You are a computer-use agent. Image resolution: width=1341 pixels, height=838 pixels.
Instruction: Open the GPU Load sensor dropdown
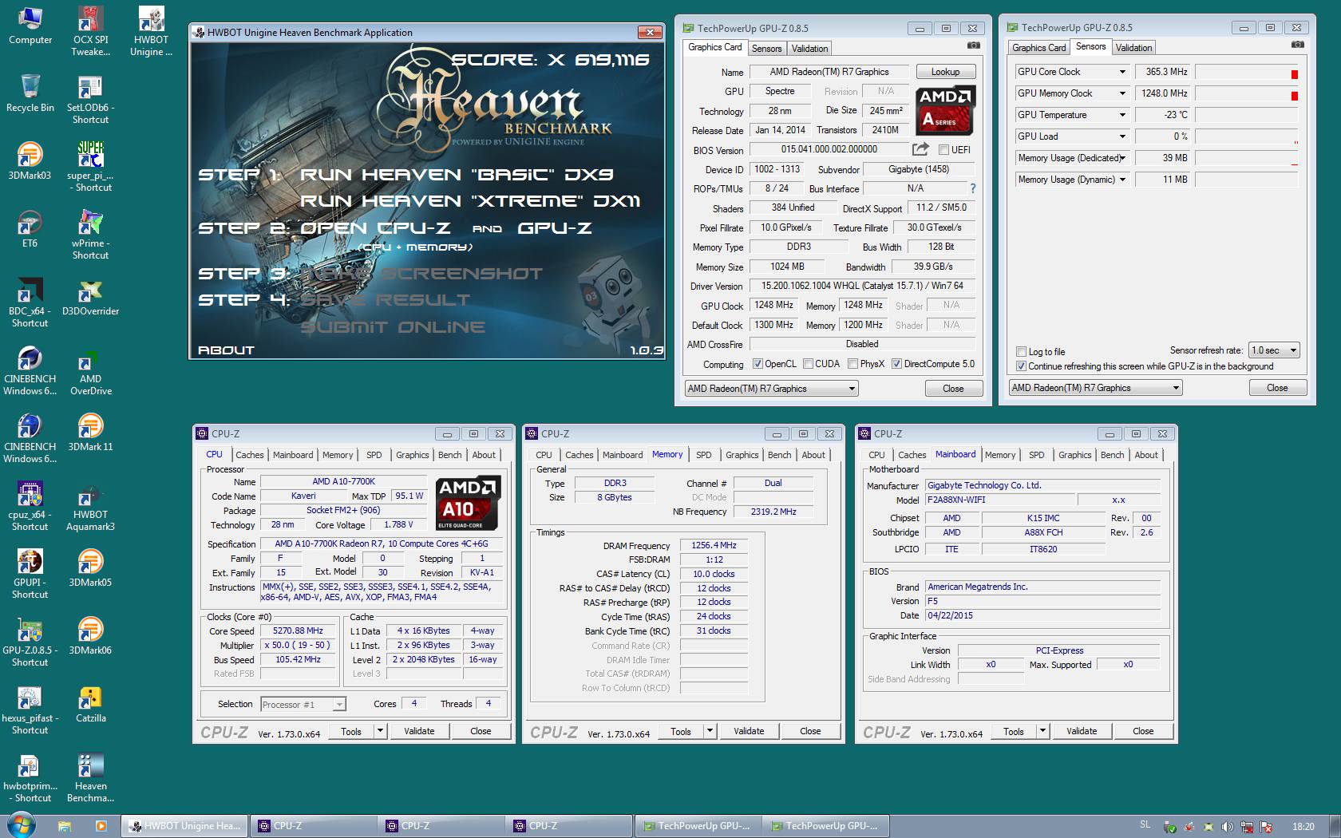1122,136
